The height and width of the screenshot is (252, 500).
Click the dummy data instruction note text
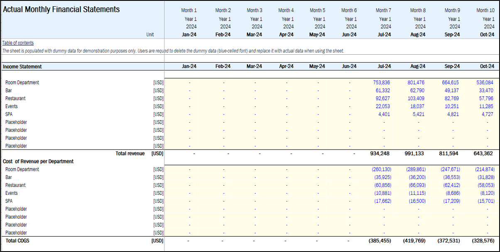(173, 51)
